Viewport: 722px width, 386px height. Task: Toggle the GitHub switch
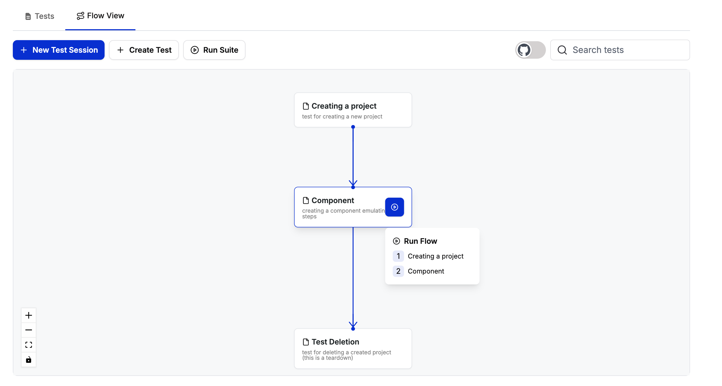pyautogui.click(x=530, y=50)
